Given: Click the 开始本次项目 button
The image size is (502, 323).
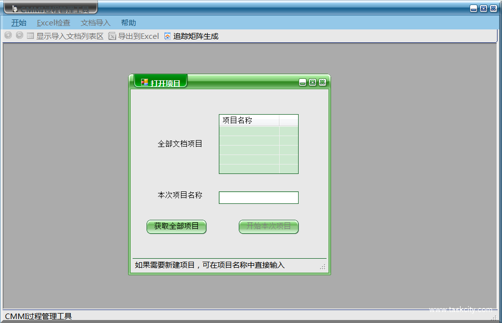Looking at the screenshot, I should point(268,227).
